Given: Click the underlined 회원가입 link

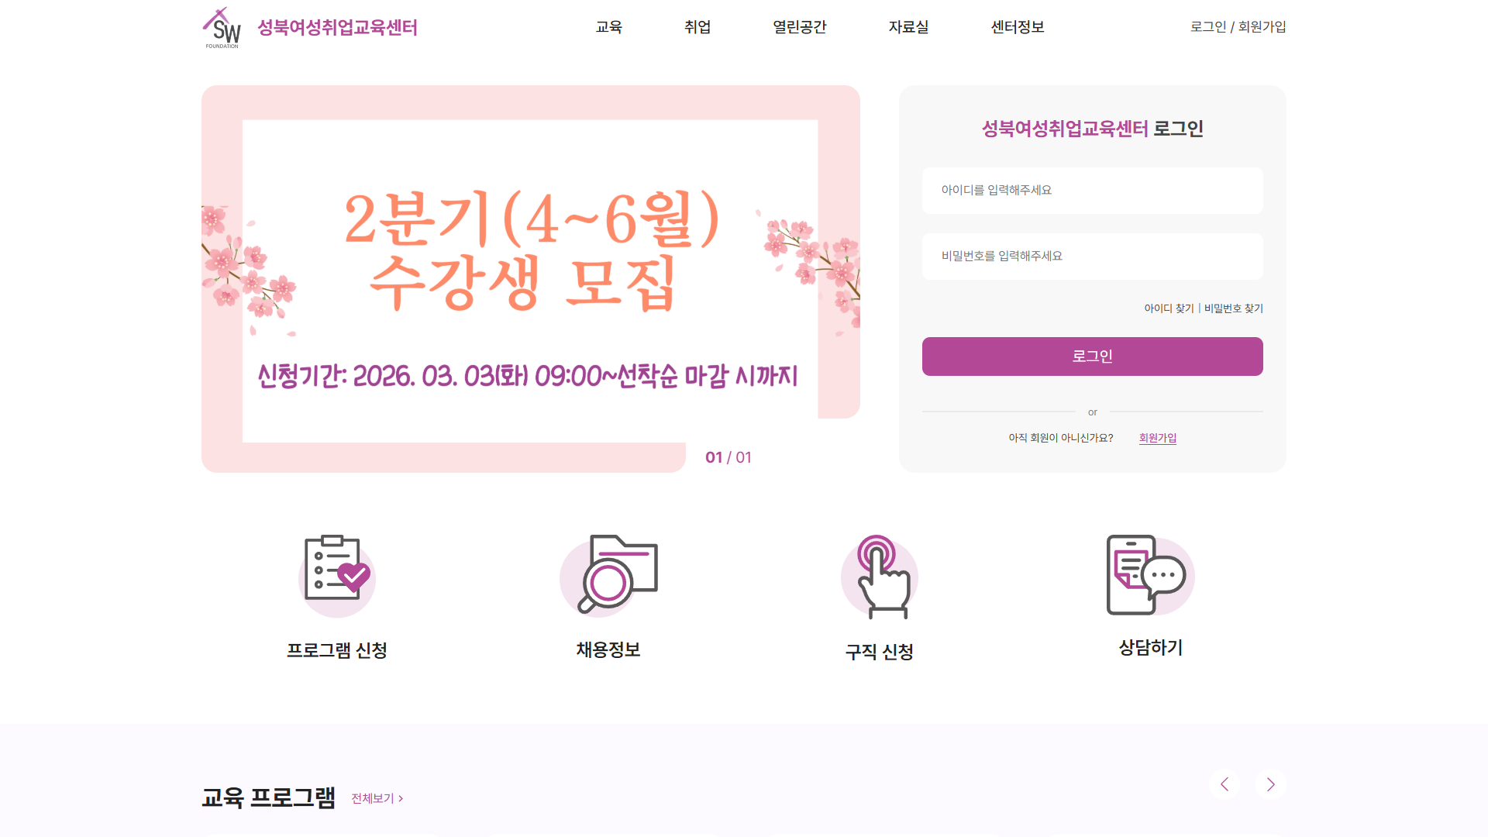Looking at the screenshot, I should [x=1158, y=438].
